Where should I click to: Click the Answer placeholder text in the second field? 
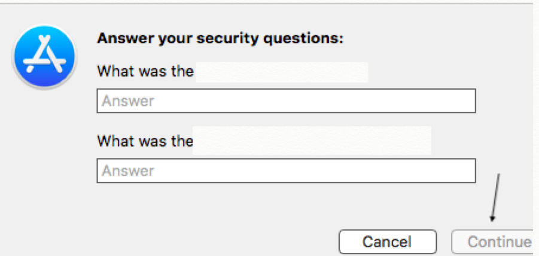click(127, 171)
